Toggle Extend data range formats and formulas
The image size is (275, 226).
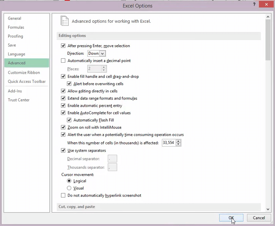(x=63, y=98)
